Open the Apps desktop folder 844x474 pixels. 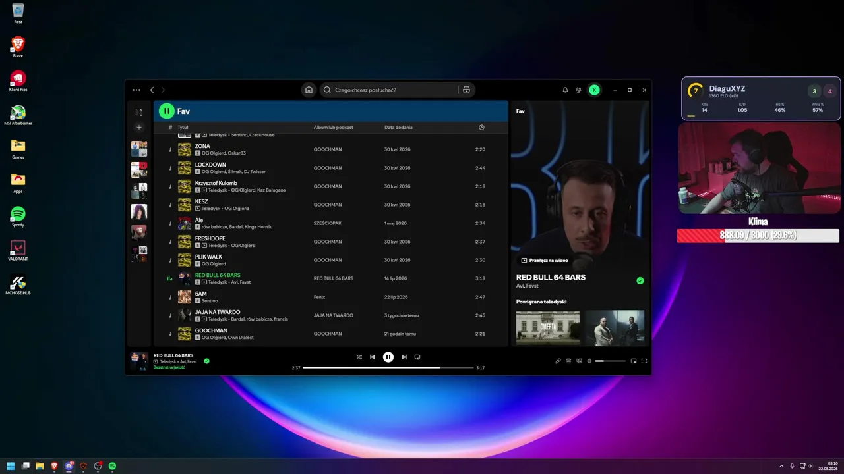click(18, 182)
